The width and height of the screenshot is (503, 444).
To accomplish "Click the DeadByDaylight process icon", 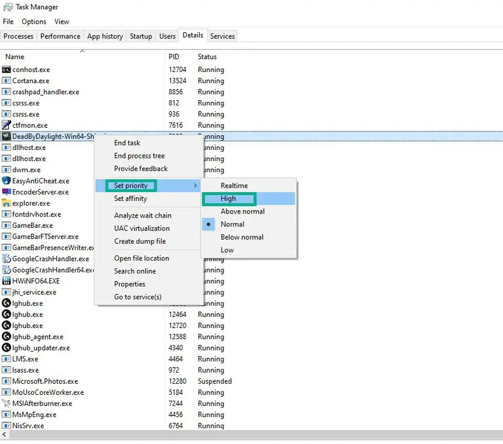I will (x=6, y=136).
